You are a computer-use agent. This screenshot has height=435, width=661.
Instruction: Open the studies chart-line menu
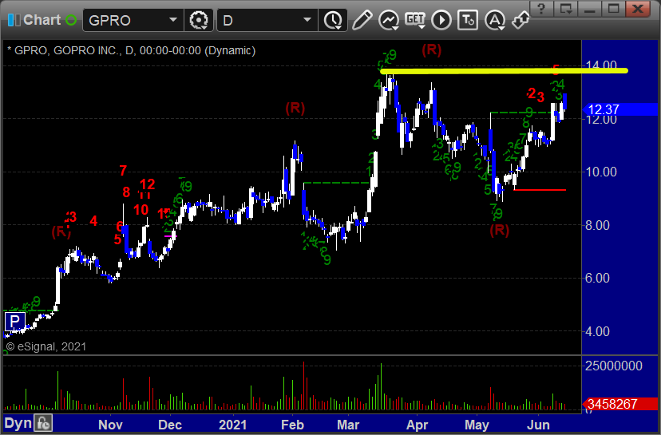tap(388, 20)
